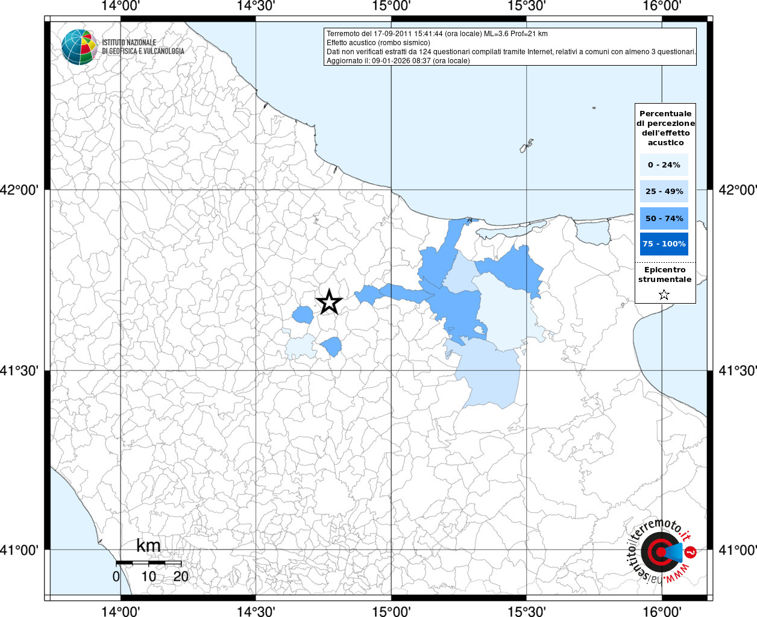
Task: Click the scale bar graphic
Action: pyautogui.click(x=148, y=562)
